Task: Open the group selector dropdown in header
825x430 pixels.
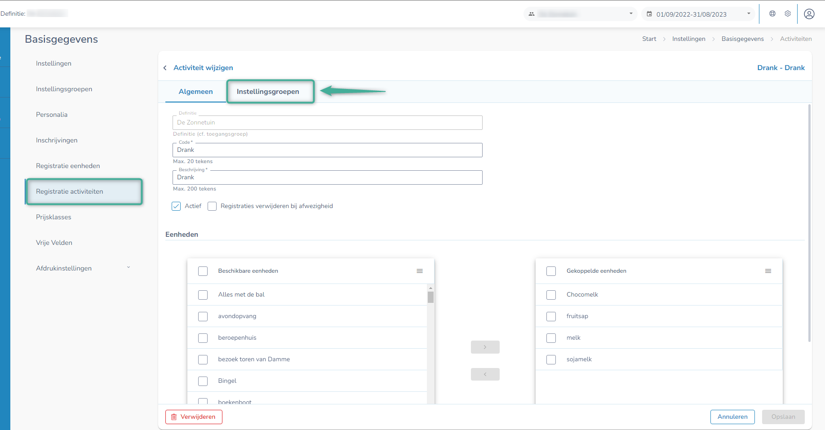Action: (580, 14)
